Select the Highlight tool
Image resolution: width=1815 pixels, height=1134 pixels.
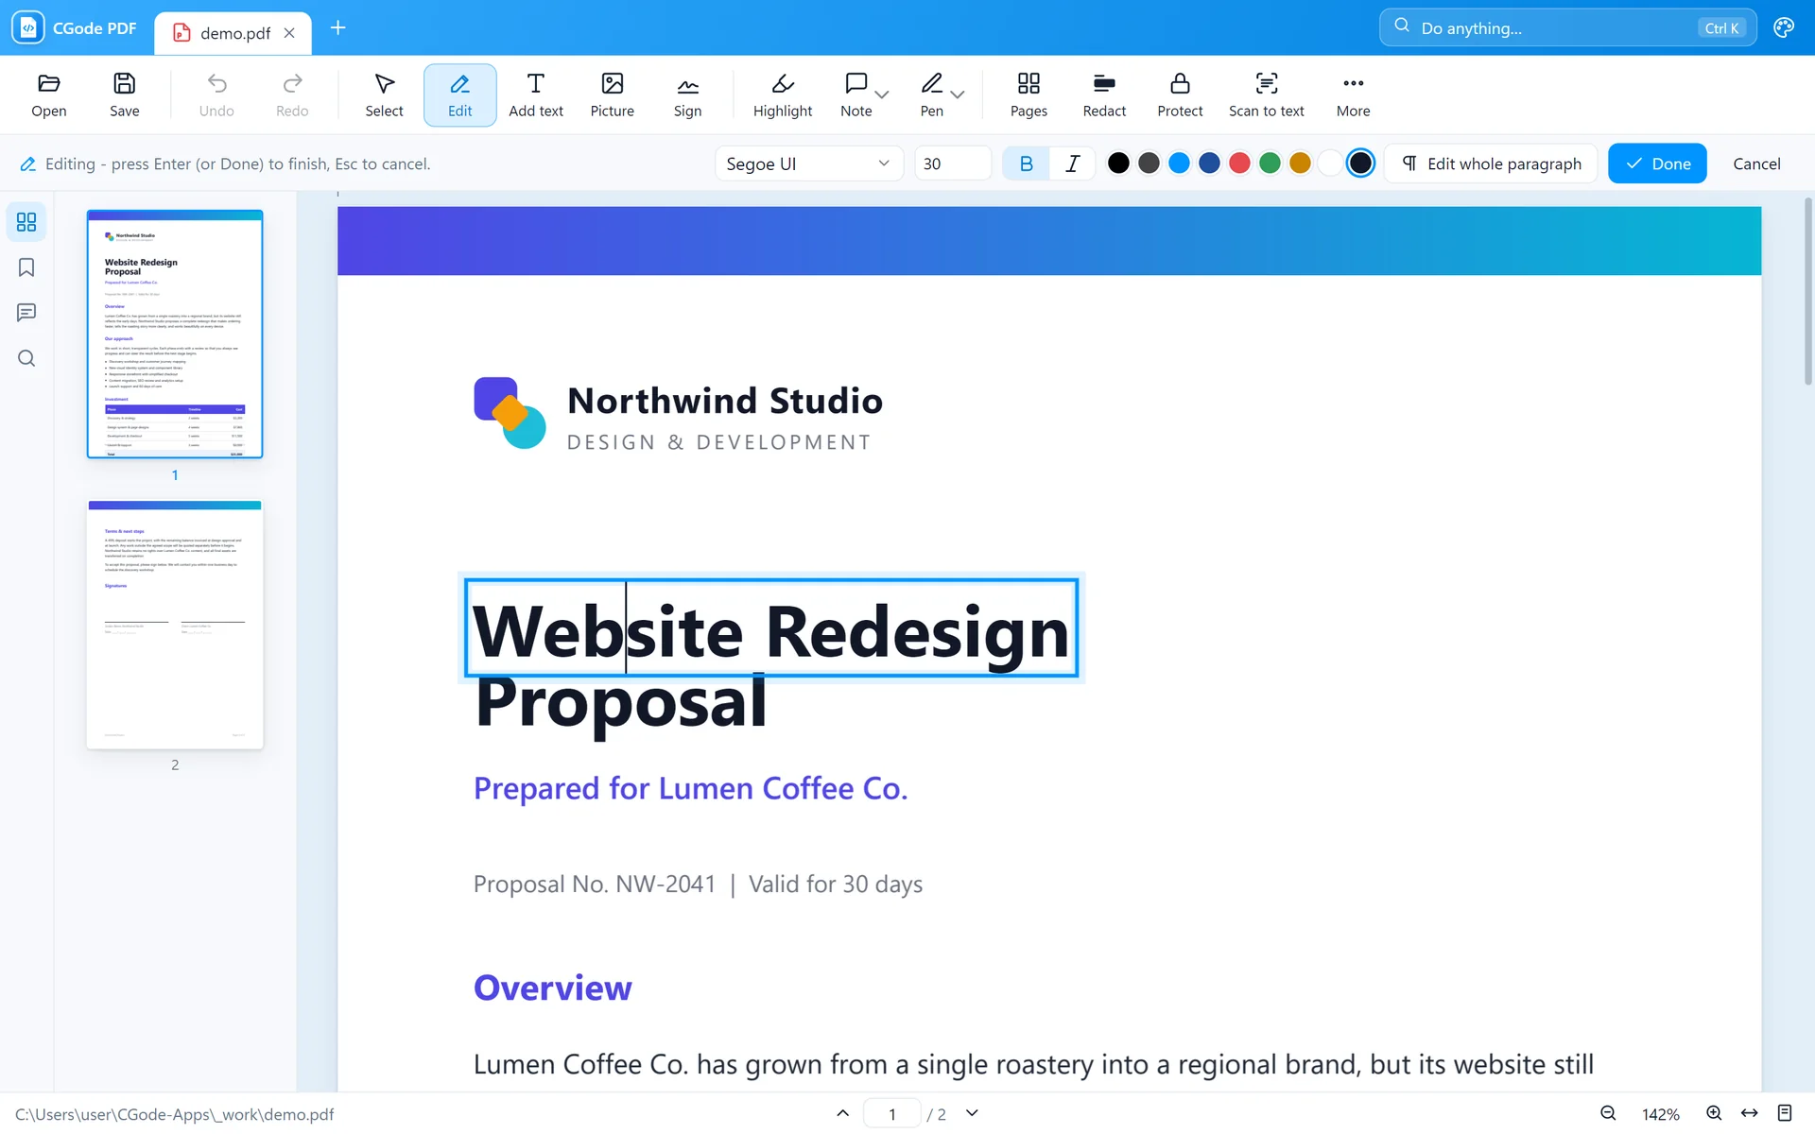(783, 95)
